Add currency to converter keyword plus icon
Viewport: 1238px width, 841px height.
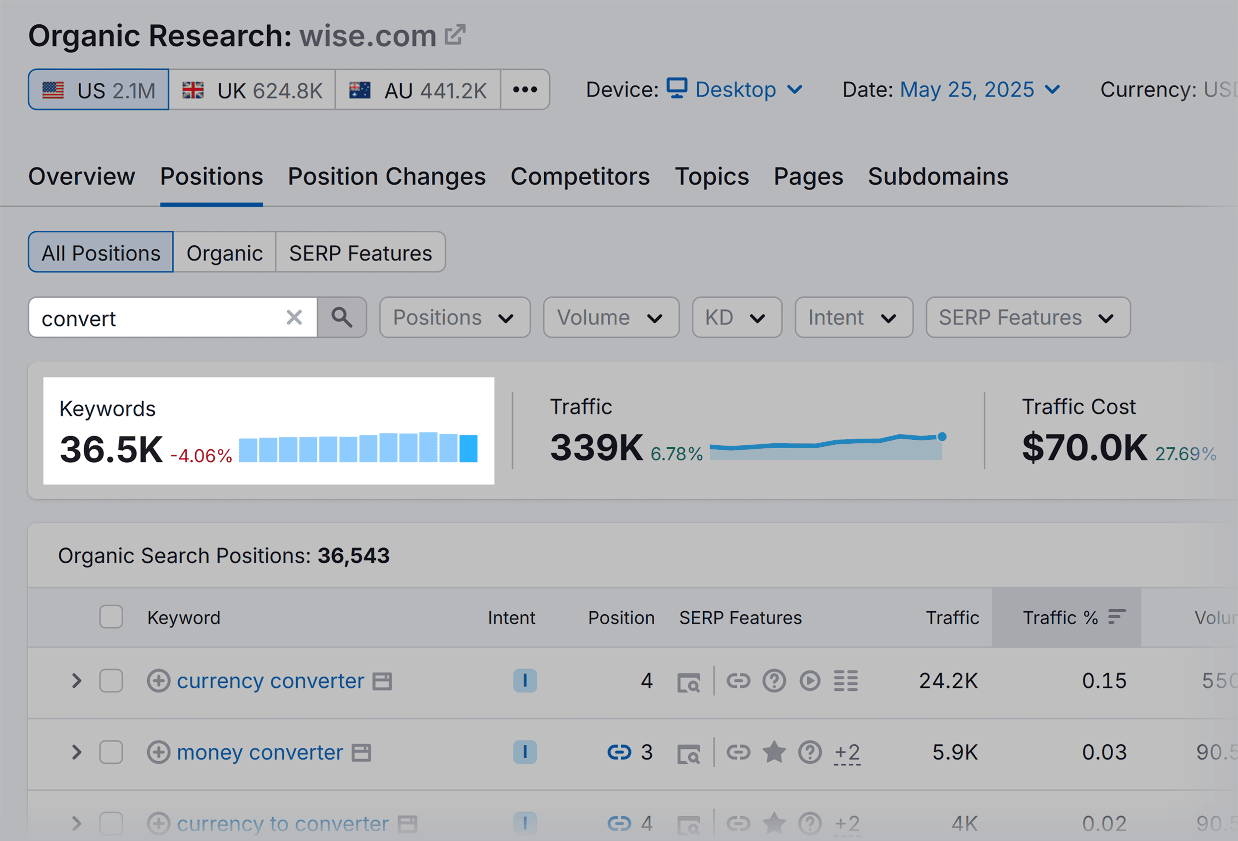click(158, 824)
